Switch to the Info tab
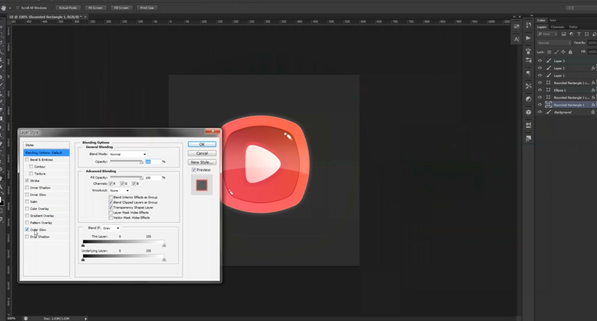The height and width of the screenshot is (321, 597). click(553, 20)
